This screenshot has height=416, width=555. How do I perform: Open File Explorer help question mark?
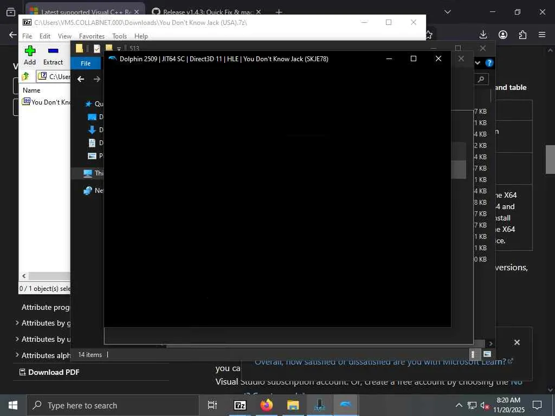point(489,63)
